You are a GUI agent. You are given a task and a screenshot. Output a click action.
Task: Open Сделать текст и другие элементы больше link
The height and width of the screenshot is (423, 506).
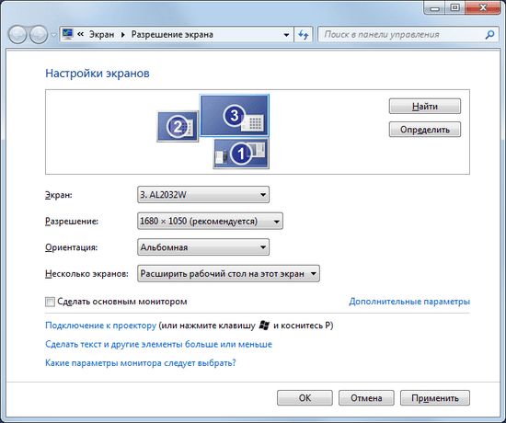158,344
